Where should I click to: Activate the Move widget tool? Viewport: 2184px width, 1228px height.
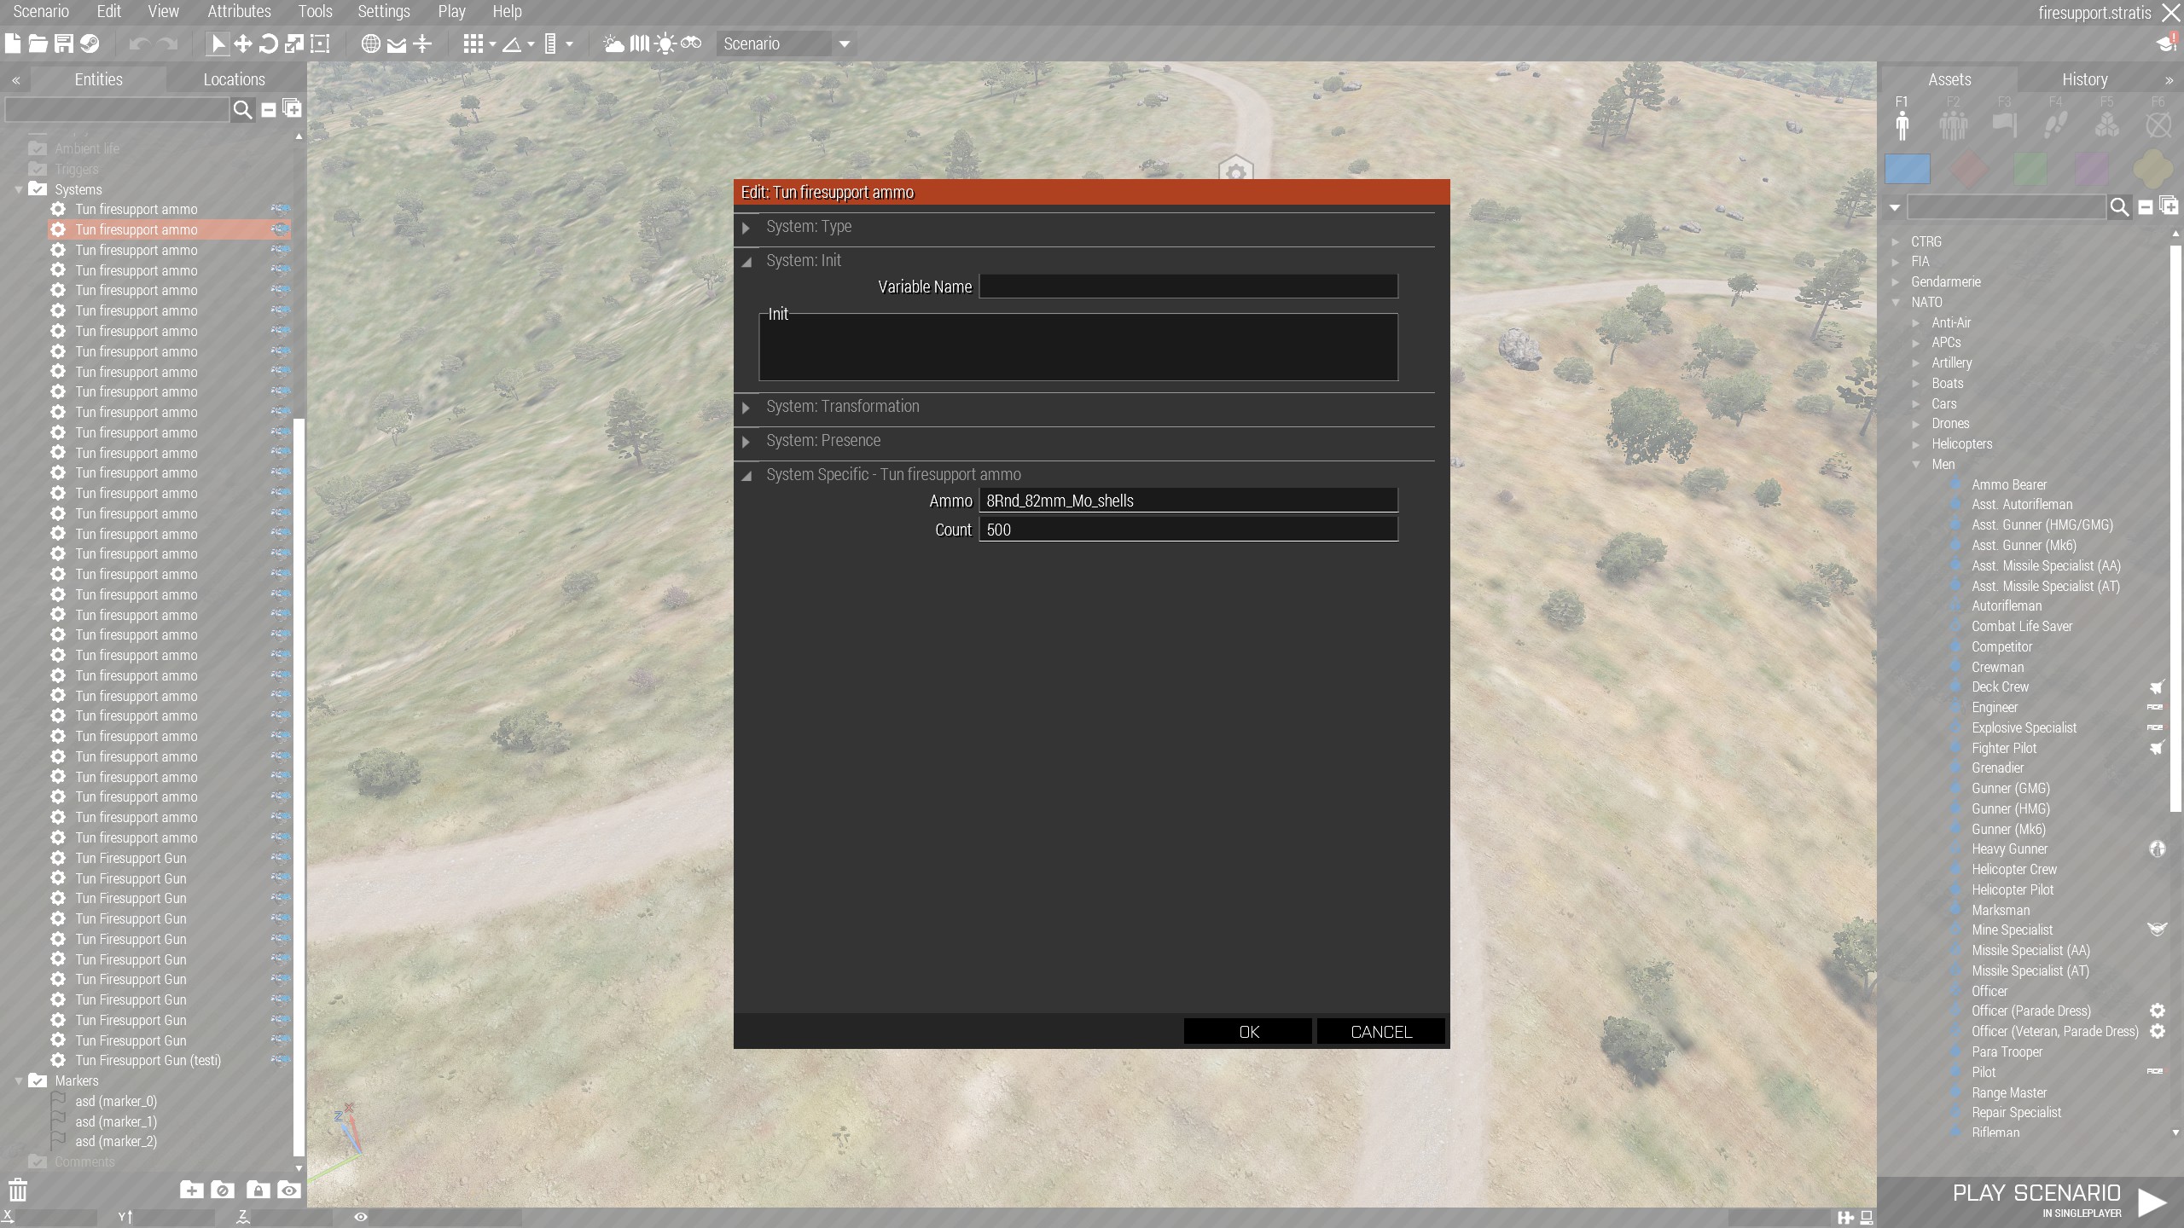[243, 43]
